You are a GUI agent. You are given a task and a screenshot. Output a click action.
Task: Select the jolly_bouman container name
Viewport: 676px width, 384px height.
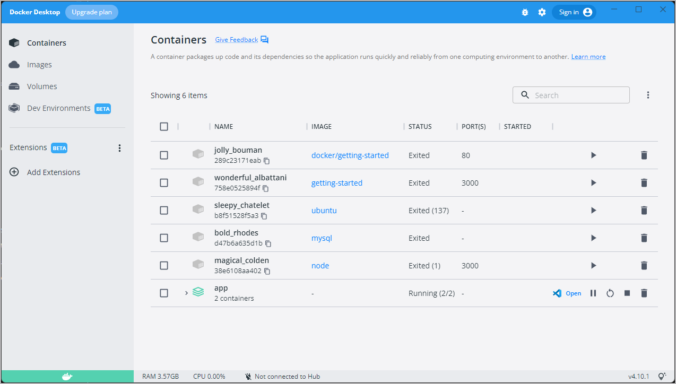click(x=238, y=150)
